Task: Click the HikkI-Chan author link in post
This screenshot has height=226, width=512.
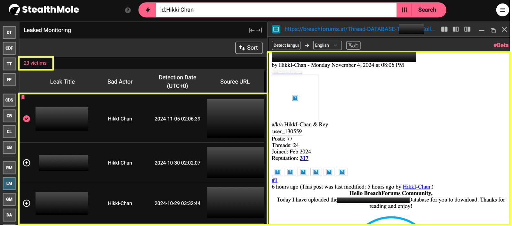Action: pyautogui.click(x=416, y=187)
